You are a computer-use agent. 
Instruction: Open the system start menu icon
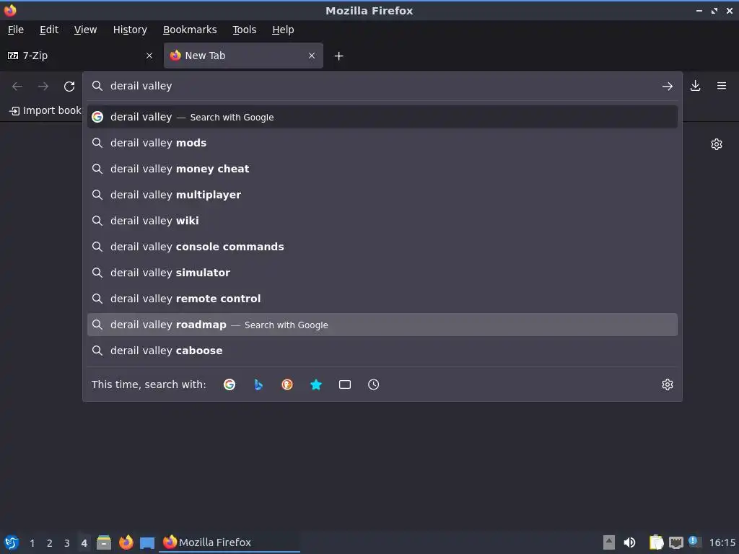(x=12, y=542)
